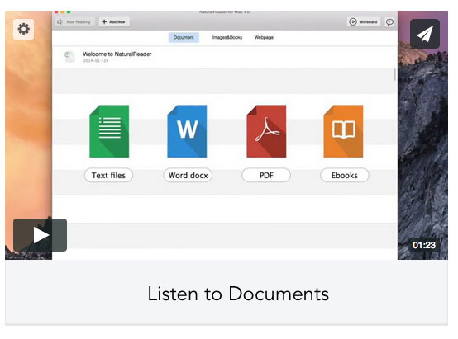The image size is (458, 339).
Task: Select the Text files label button
Action: (108, 176)
